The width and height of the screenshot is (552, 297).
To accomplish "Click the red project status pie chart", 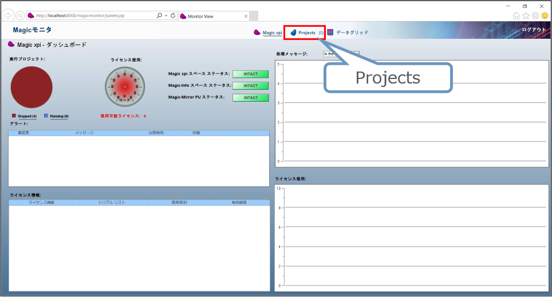I will click(31, 86).
